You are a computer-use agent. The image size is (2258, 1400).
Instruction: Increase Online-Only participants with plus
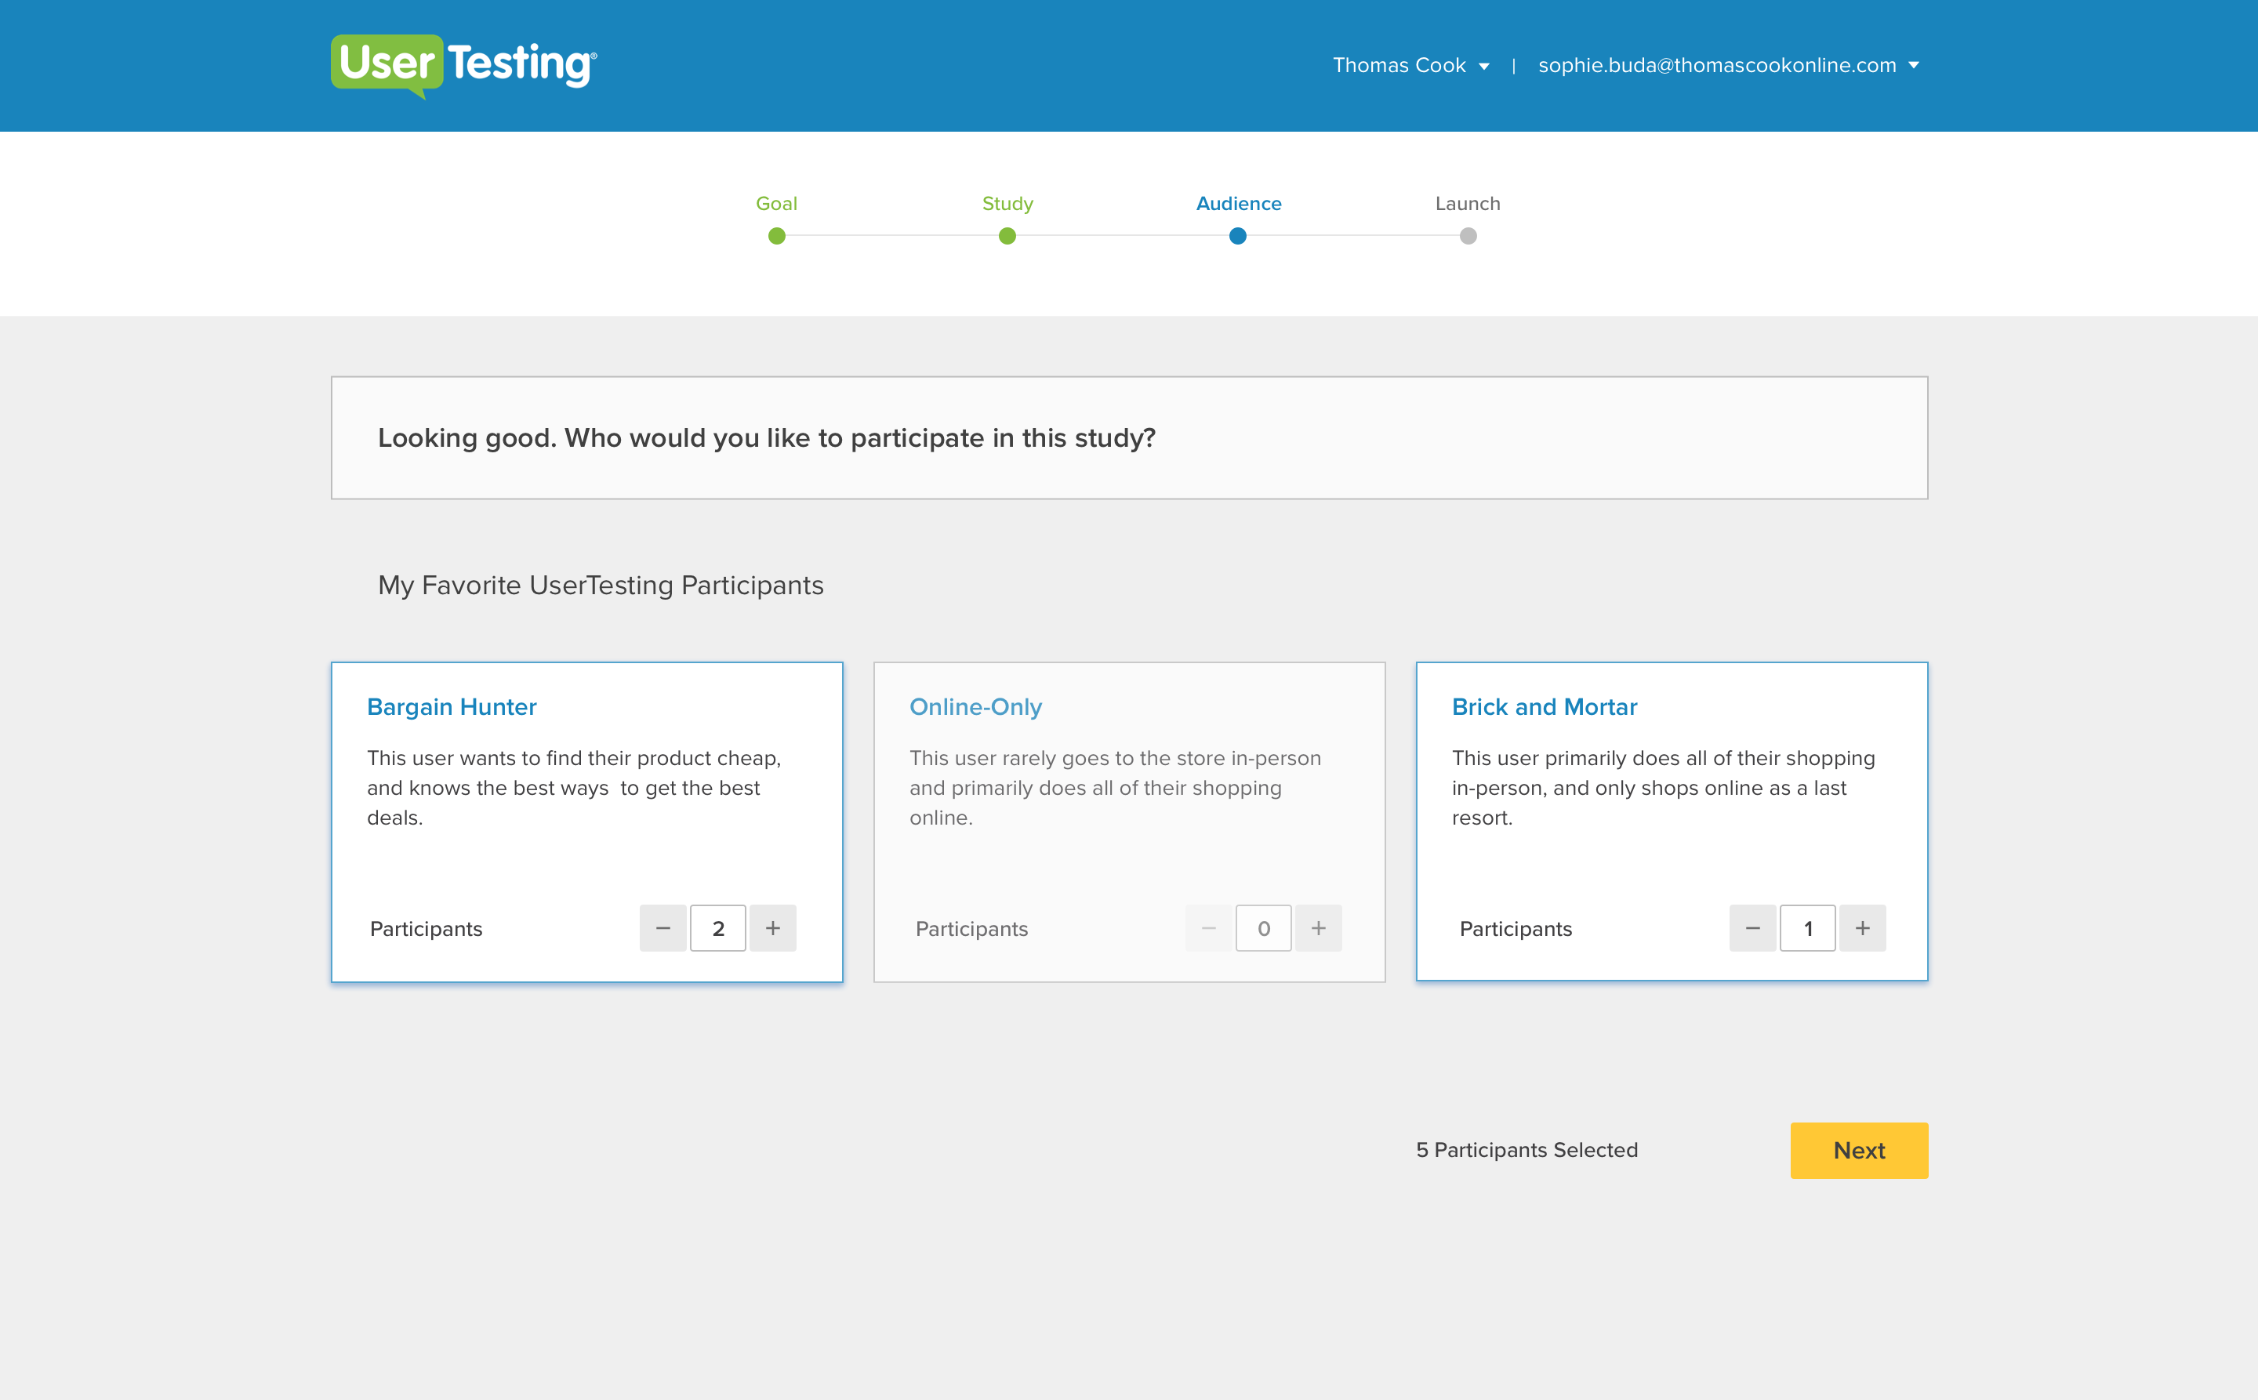[x=1319, y=928]
